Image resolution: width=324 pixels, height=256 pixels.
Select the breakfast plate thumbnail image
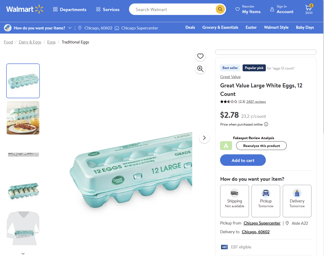[23, 118]
